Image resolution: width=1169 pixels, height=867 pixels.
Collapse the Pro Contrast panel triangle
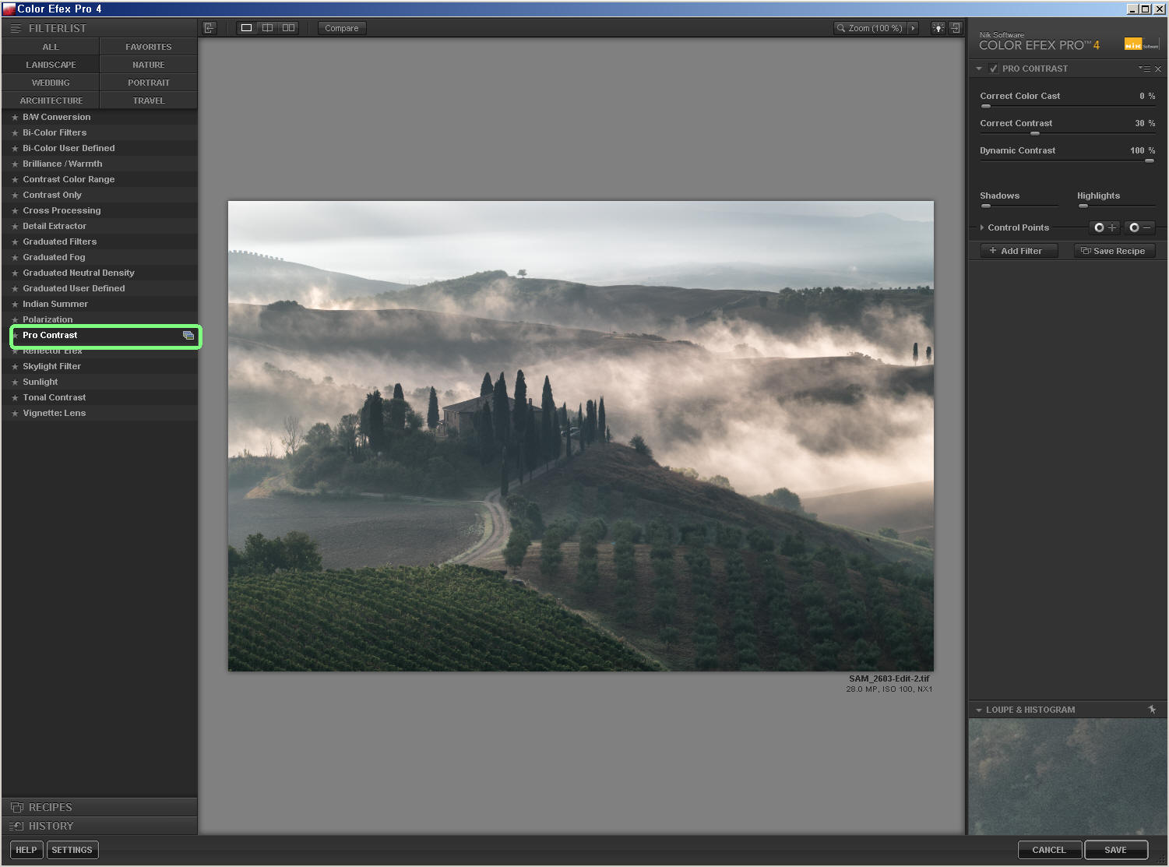(x=979, y=69)
